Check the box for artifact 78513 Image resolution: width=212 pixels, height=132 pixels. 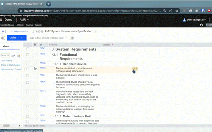pos(28,92)
